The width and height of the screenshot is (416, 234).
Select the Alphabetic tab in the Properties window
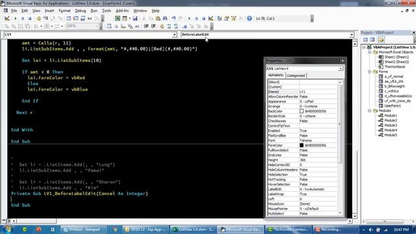point(276,75)
